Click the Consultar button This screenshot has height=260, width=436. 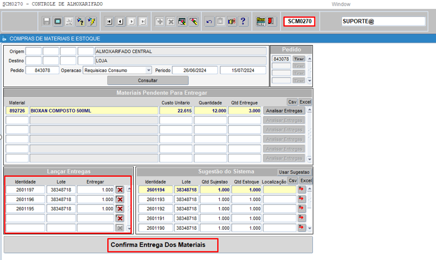[148, 81]
